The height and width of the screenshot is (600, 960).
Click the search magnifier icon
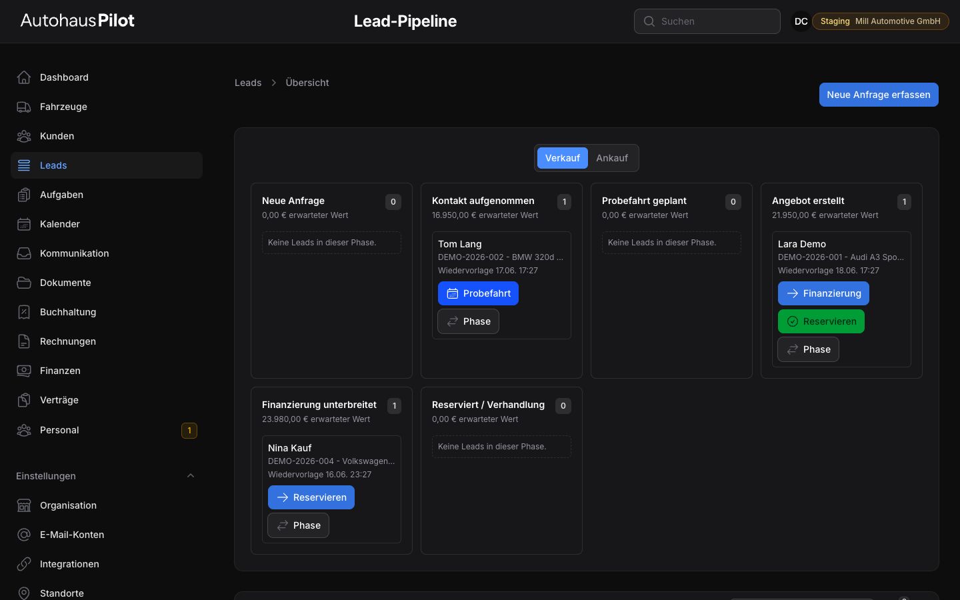point(649,21)
